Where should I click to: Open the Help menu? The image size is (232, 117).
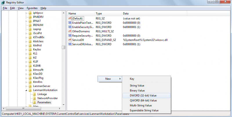point(43,8)
